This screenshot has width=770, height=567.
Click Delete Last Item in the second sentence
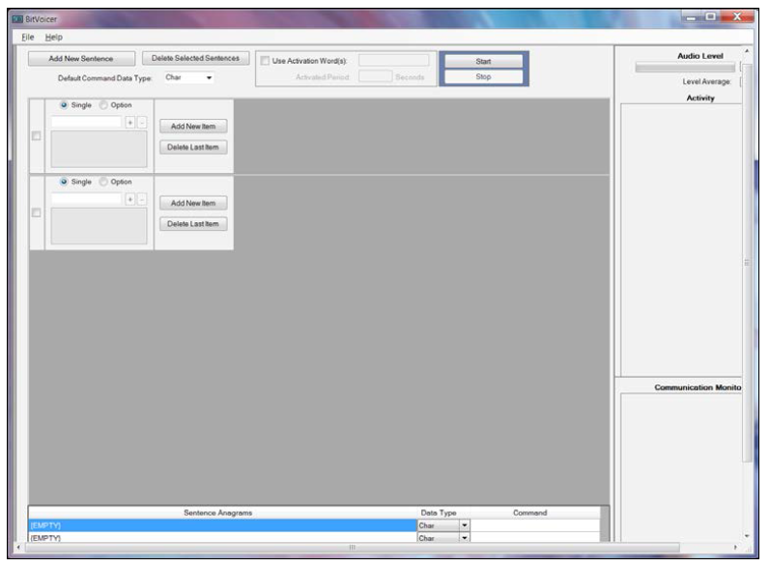[x=193, y=223]
